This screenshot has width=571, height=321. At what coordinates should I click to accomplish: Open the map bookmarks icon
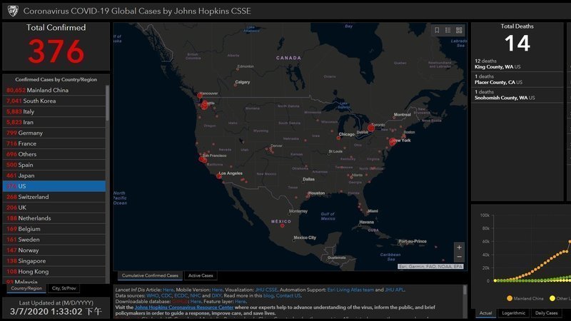pos(437,30)
